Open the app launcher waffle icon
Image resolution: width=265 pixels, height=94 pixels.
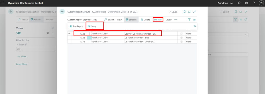point(3,3)
